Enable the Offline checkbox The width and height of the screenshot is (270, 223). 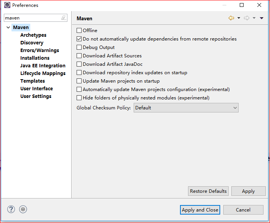tap(79, 31)
